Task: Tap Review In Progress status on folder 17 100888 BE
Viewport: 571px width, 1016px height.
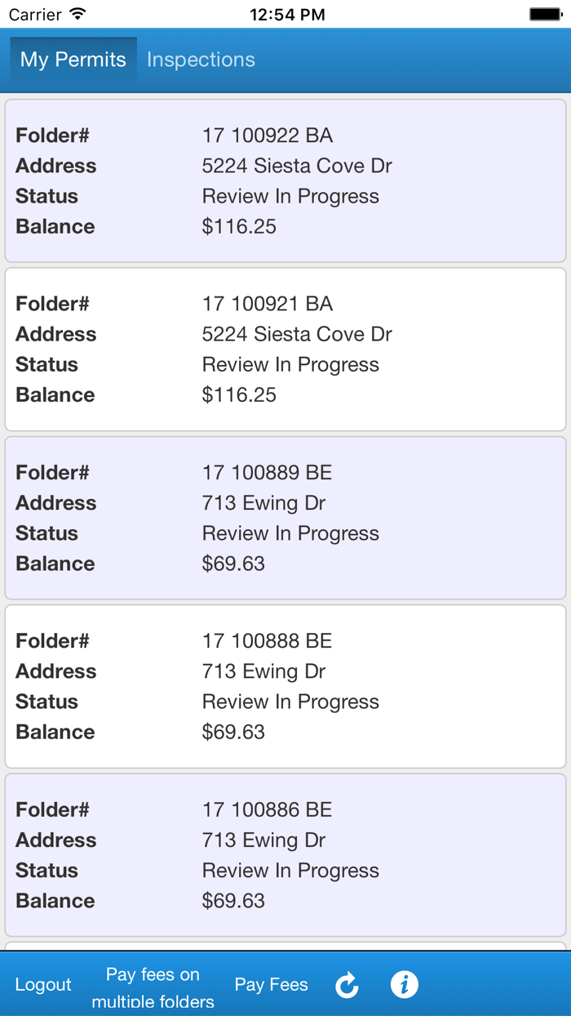Action: point(290,701)
